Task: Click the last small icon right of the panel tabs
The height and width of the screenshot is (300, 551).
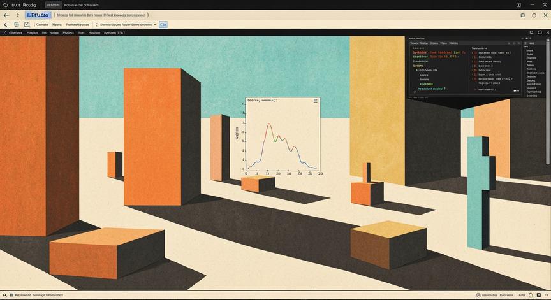Action: (518, 43)
